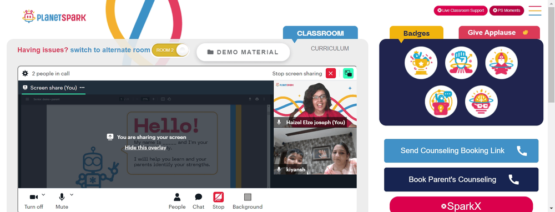Zoom out on the shared PDF
555x212 pixels.
pos(137,99)
